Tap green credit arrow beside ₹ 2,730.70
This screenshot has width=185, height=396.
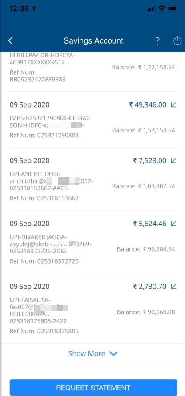pyautogui.click(x=173, y=286)
